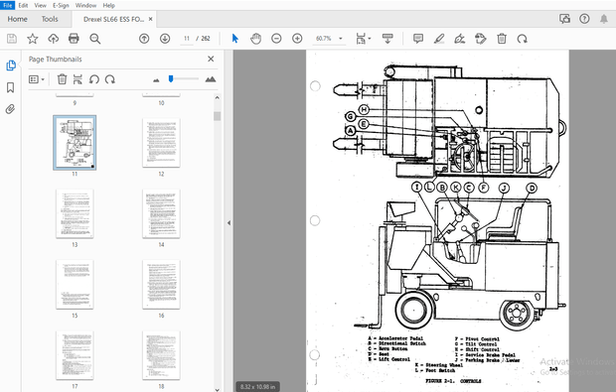Delete selected pages in thumbnails panel
This screenshot has height=392, width=616.
tap(62, 79)
